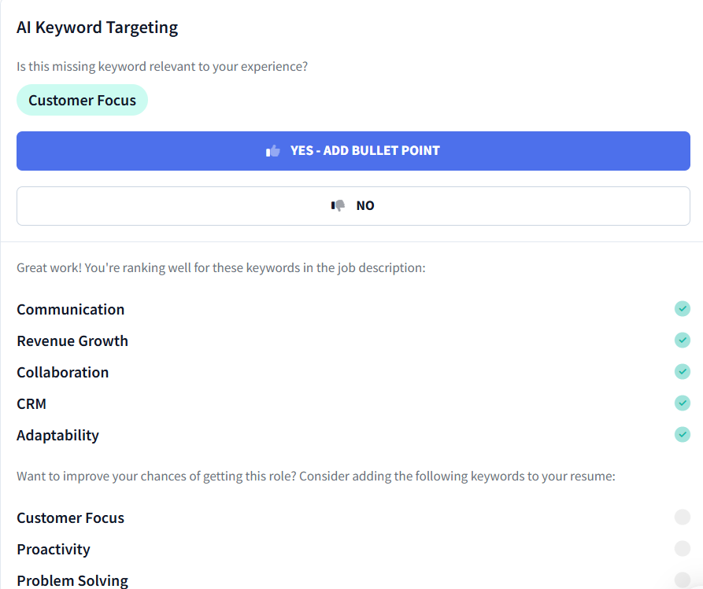The width and height of the screenshot is (703, 589).
Task: Open the AI Keyword Targeting section header
Action: [97, 27]
